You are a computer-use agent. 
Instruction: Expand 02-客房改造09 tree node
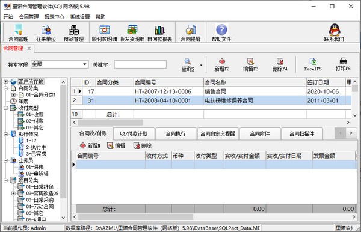13,194
